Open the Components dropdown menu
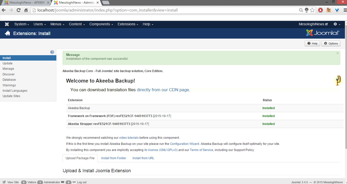The image size is (347, 184). 101,24
